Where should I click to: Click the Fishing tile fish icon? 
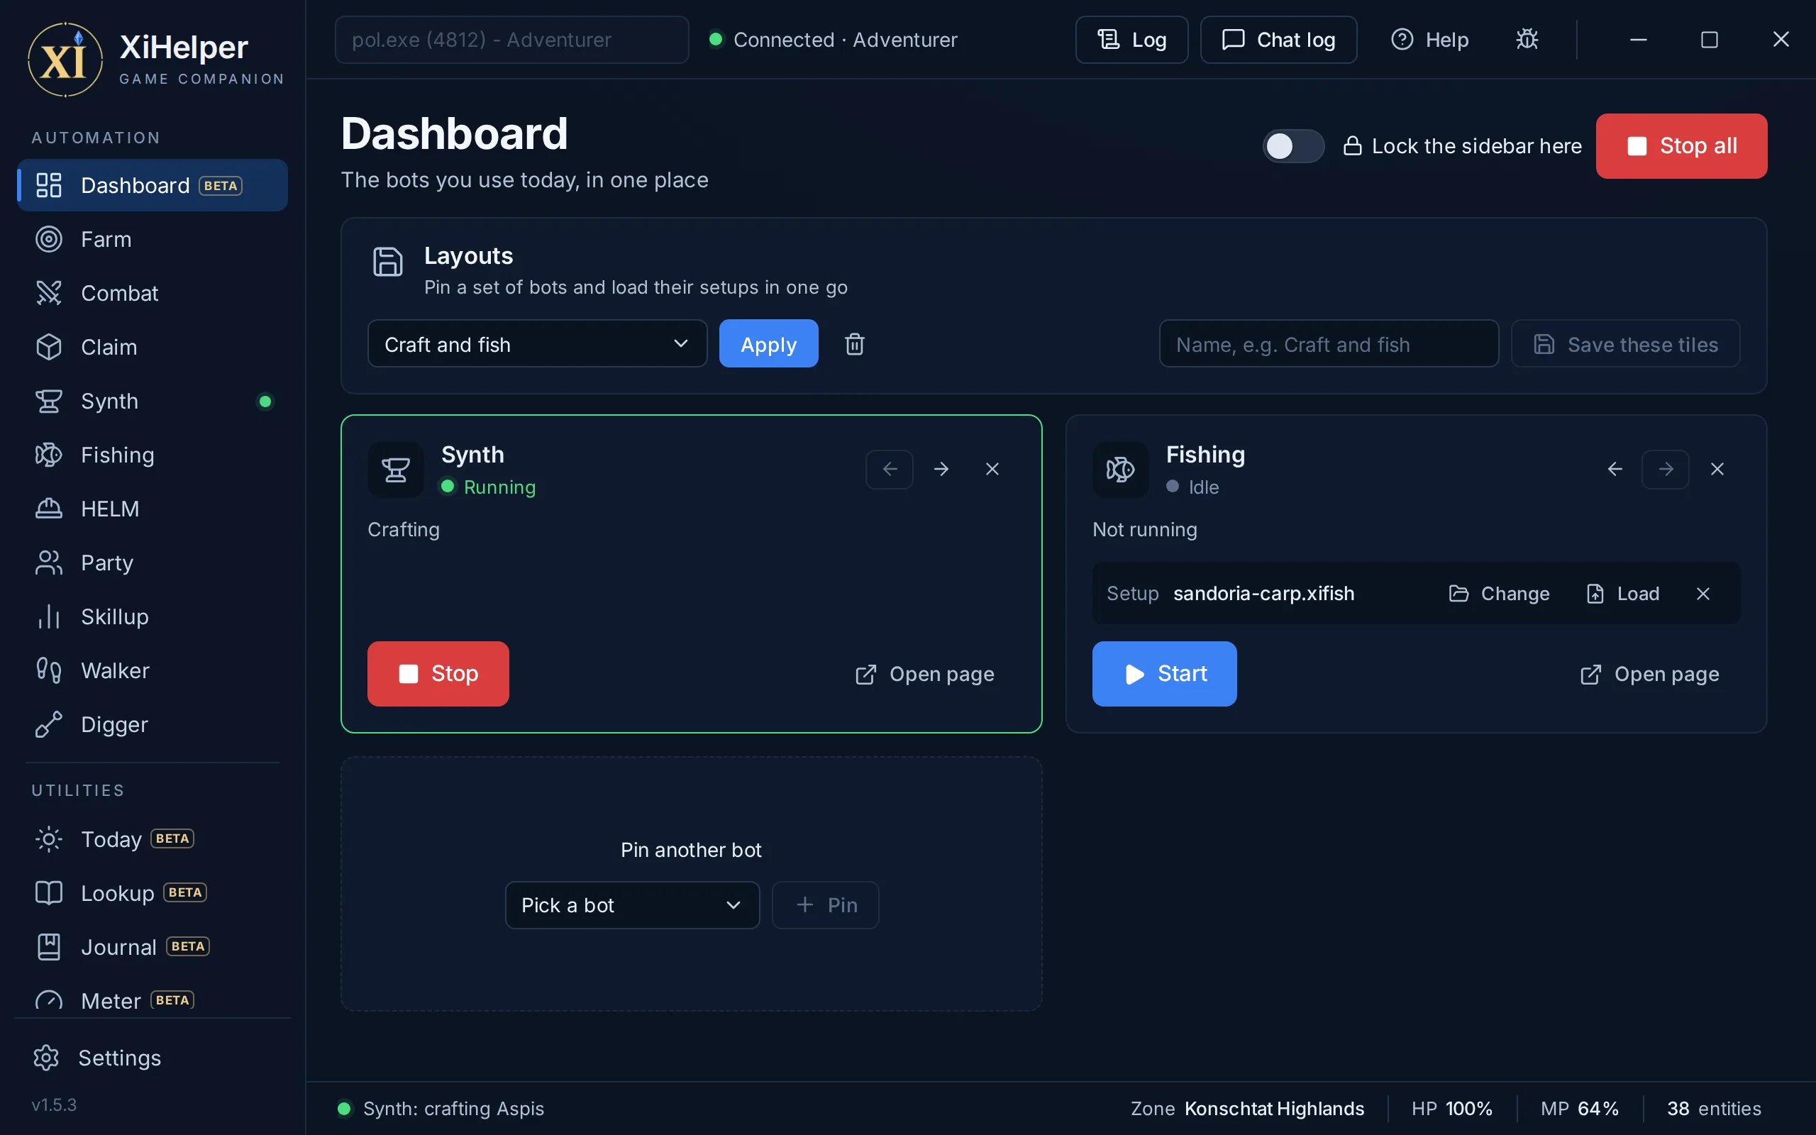pyautogui.click(x=1120, y=470)
